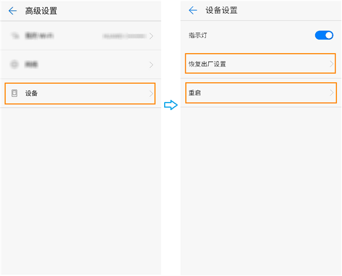Tap the chevron on the 重启 row
The width and height of the screenshot is (342, 276).
[x=331, y=92]
